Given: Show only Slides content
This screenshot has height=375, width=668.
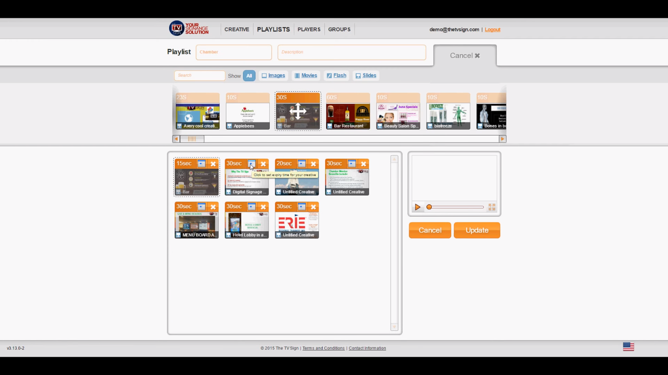Looking at the screenshot, I should pyautogui.click(x=366, y=75).
